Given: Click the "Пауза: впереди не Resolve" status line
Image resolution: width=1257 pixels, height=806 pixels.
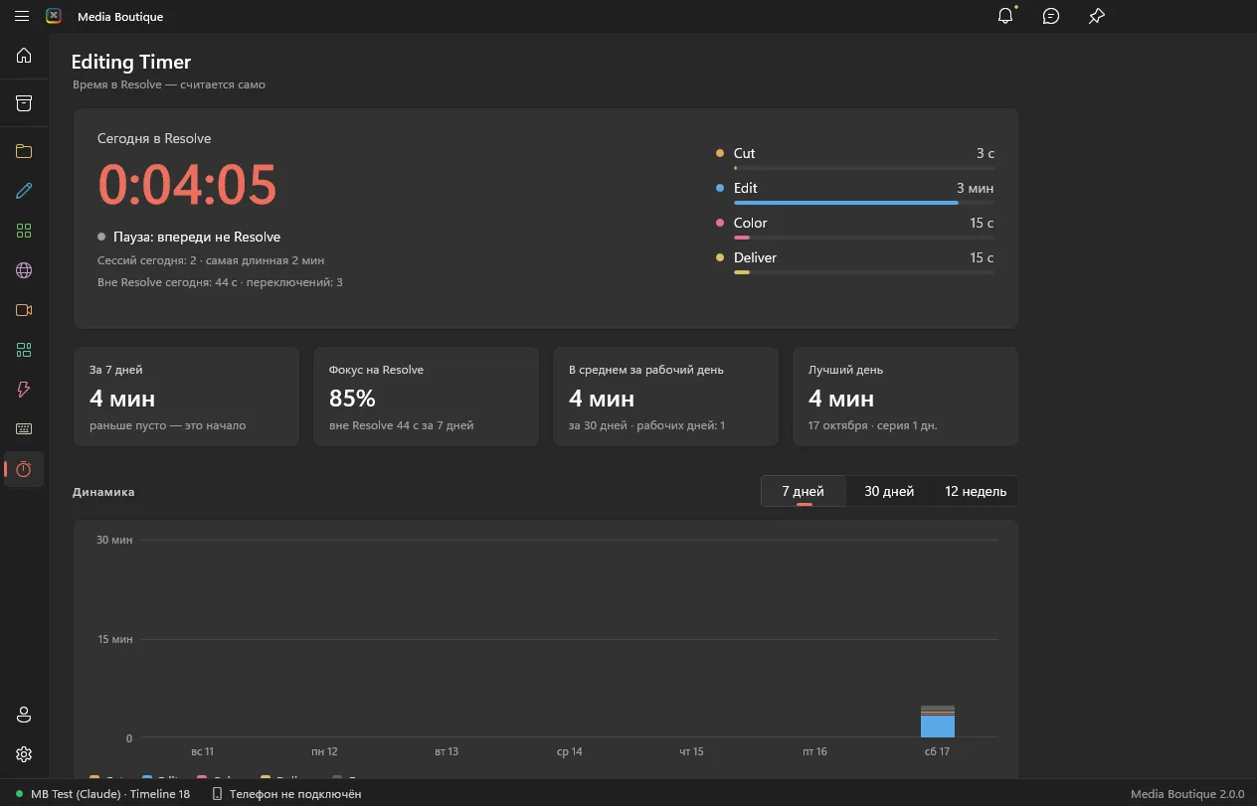Looking at the screenshot, I should click(x=189, y=238).
